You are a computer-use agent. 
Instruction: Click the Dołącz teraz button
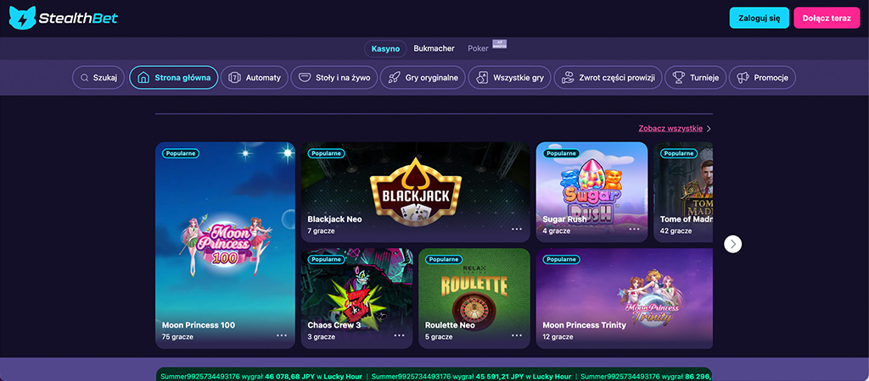(827, 18)
